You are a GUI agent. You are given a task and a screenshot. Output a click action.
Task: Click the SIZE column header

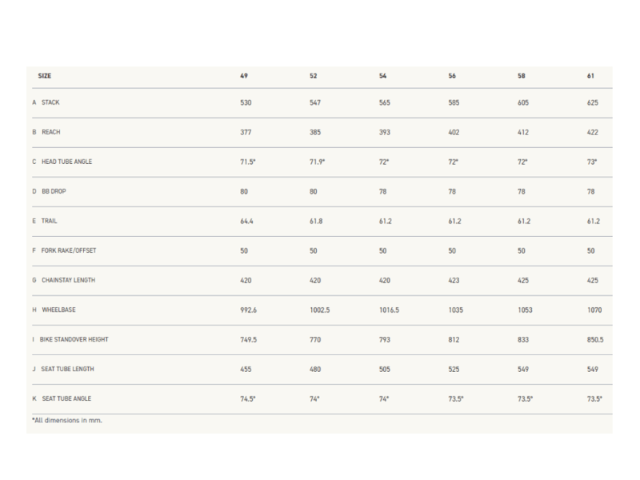click(x=45, y=75)
